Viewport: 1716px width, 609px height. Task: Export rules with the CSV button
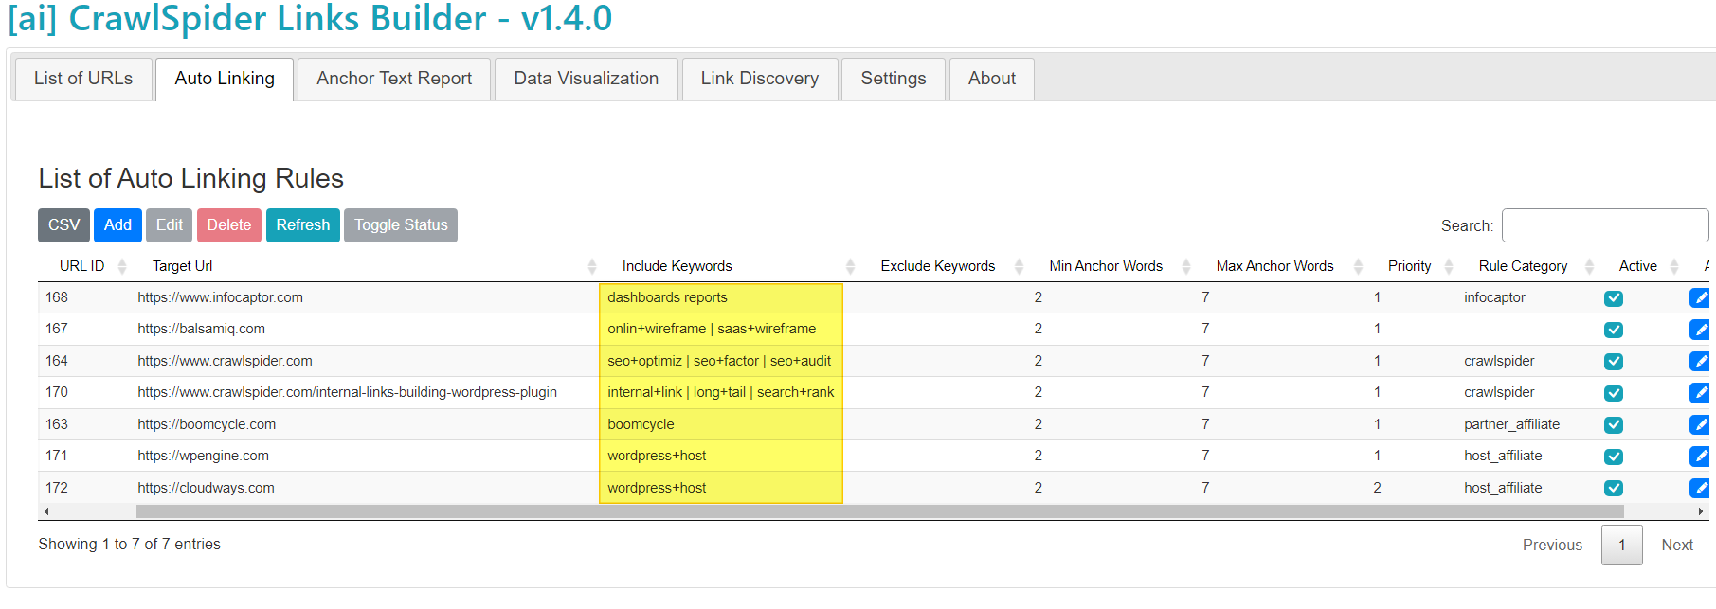pos(63,225)
